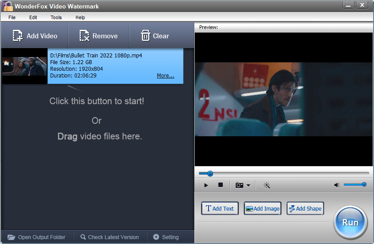374x244 pixels.
Task: Close the WonderFox Video Watermark window
Action: (x=362, y=5)
